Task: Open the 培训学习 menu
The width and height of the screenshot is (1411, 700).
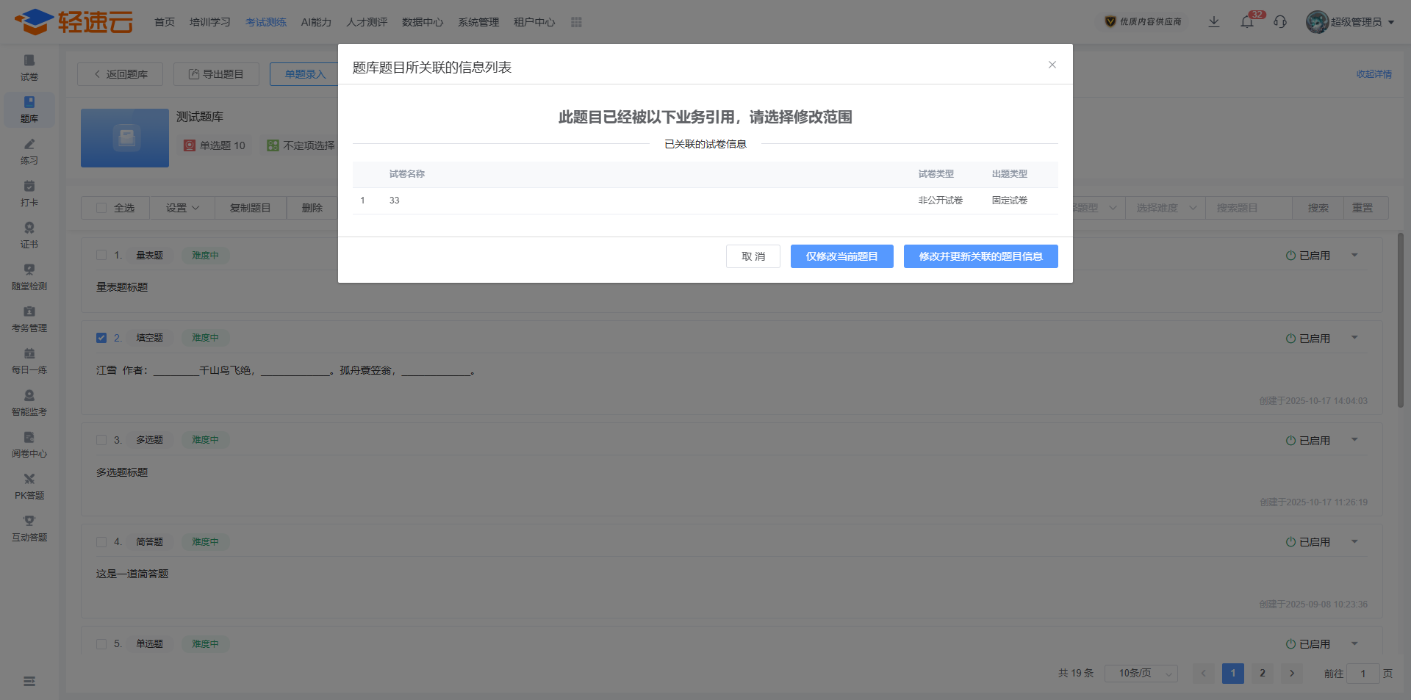Action: (x=209, y=22)
